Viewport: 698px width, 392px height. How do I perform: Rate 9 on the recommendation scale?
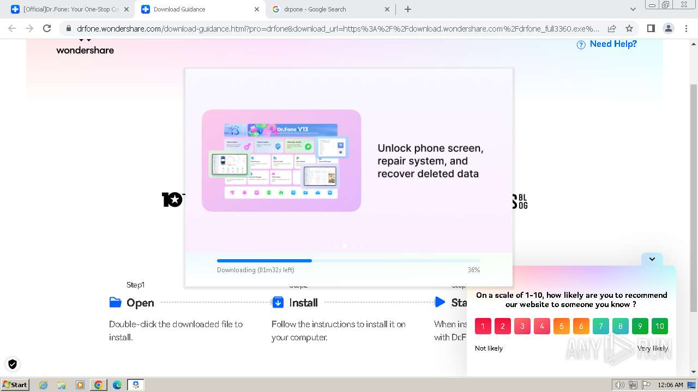[x=640, y=326]
